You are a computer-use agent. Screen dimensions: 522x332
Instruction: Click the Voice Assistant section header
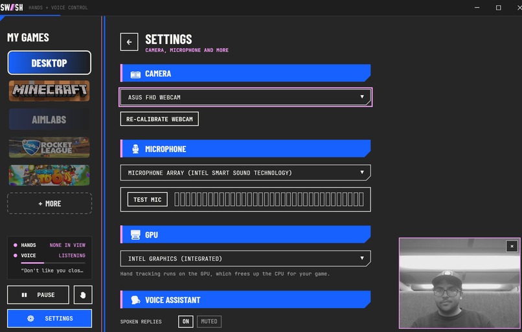[245, 300]
